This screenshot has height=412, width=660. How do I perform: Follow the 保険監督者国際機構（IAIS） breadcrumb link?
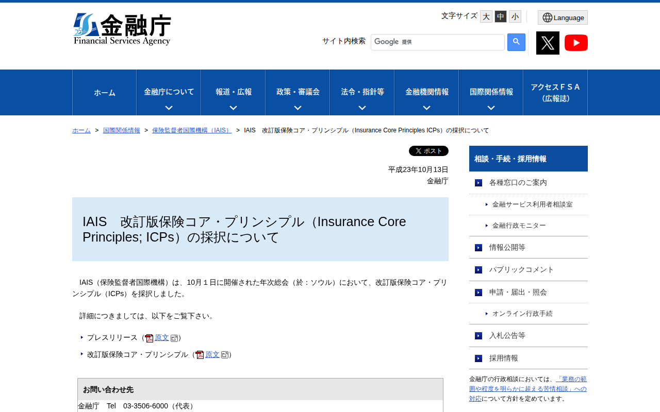(192, 130)
